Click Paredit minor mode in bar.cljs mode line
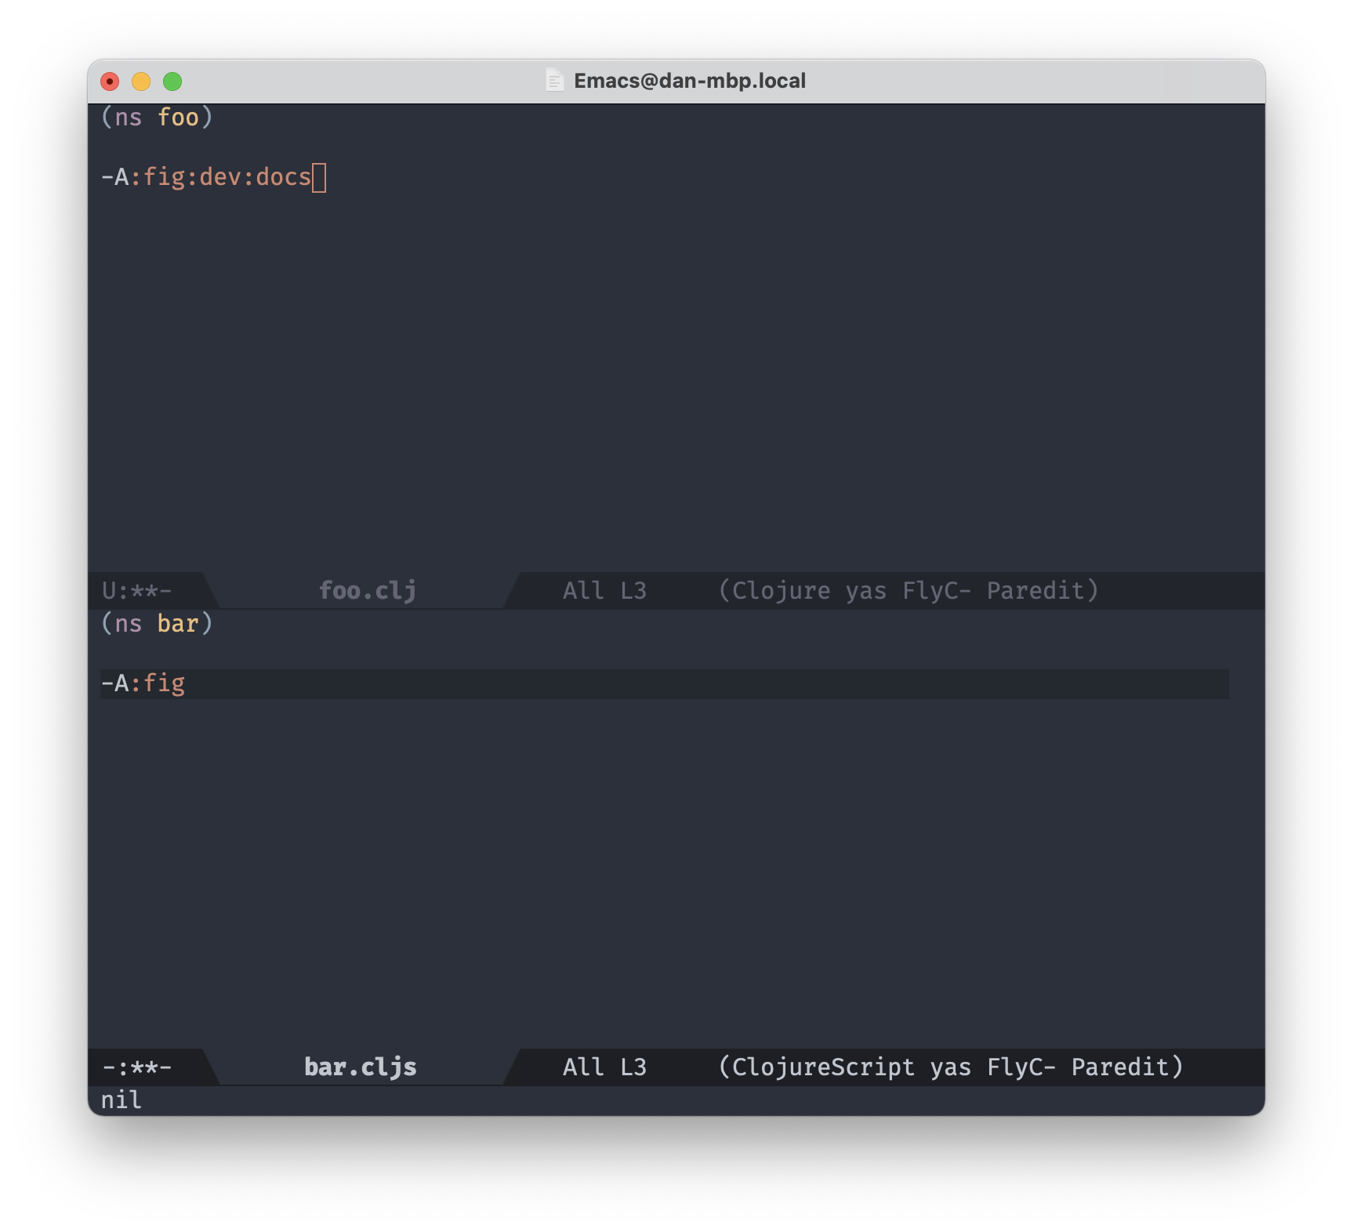The width and height of the screenshot is (1353, 1232). [1120, 1067]
